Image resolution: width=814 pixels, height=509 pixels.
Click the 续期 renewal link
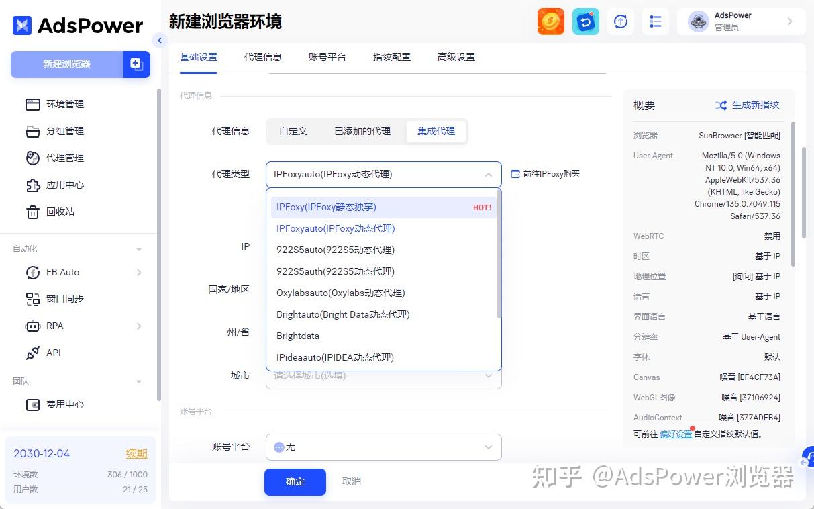136,453
